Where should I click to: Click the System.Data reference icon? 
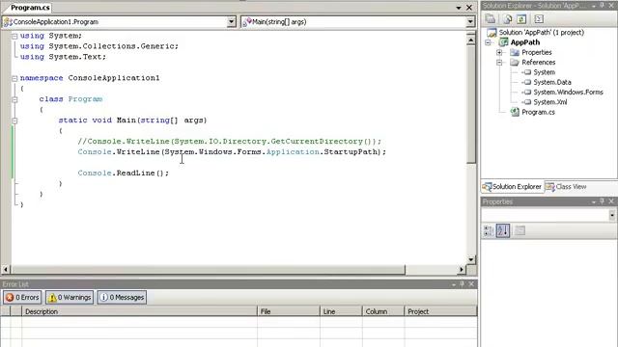527,82
